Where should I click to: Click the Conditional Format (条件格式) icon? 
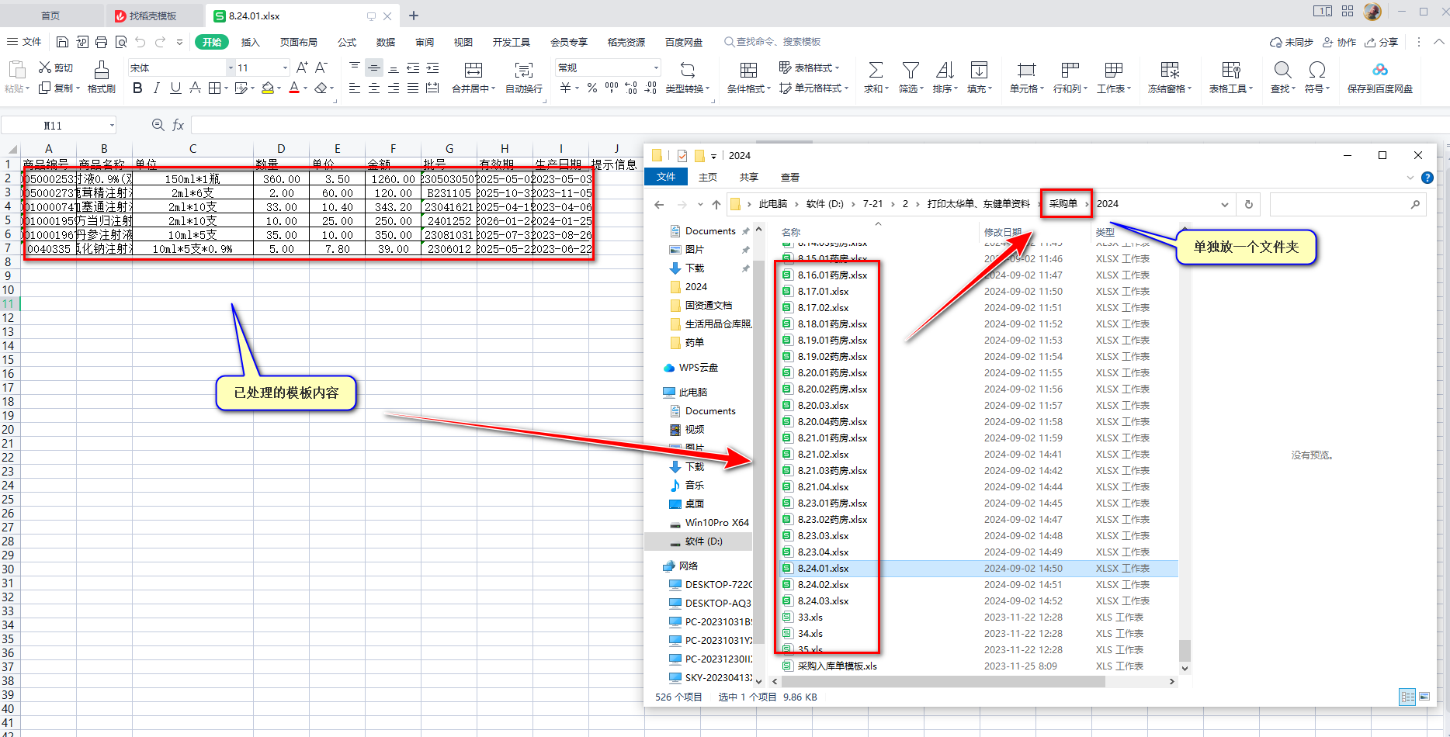click(x=748, y=71)
